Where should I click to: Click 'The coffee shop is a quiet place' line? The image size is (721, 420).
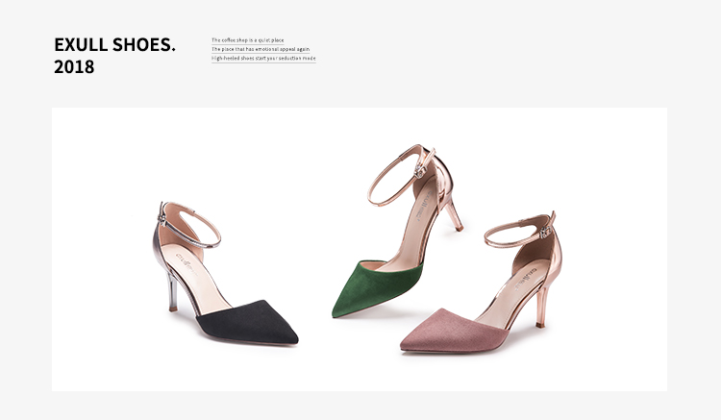pos(247,40)
